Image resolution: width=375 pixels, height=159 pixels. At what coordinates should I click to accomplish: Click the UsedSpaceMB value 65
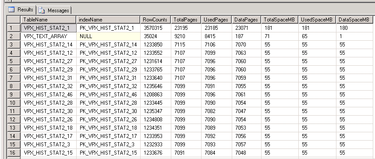tap(317, 36)
